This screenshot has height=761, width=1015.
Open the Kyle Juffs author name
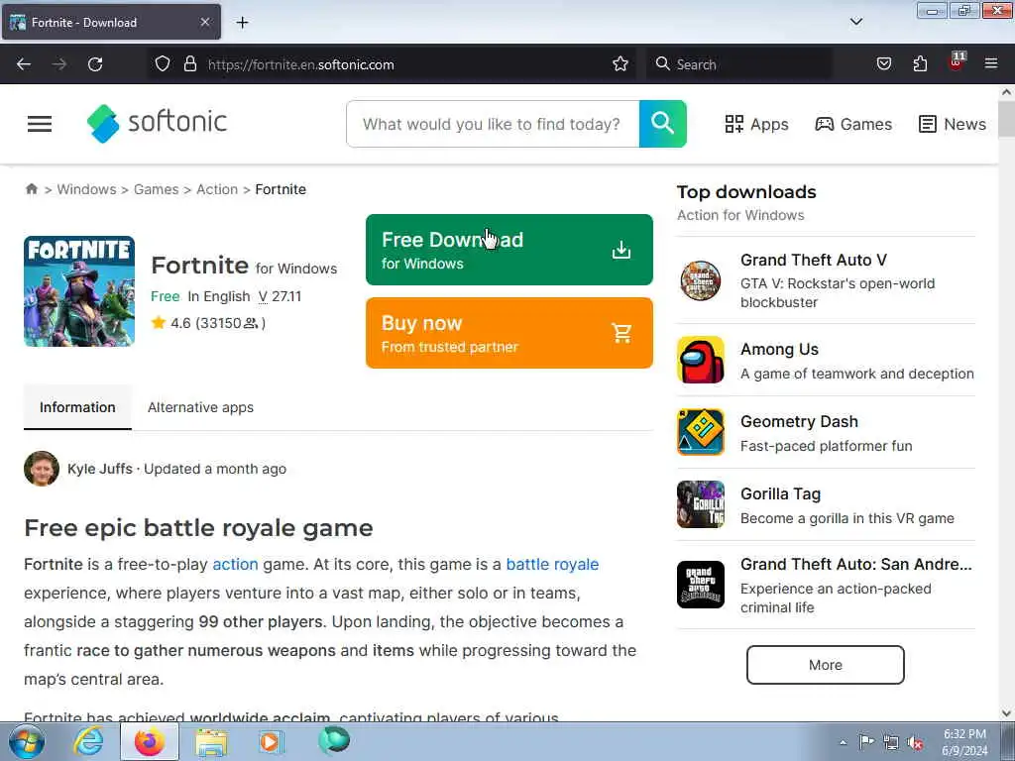(100, 469)
